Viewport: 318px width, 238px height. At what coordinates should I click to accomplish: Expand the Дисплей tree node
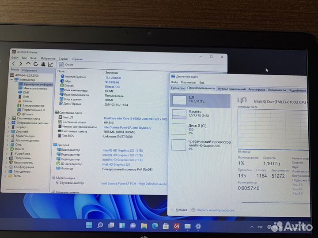pos(8,131)
